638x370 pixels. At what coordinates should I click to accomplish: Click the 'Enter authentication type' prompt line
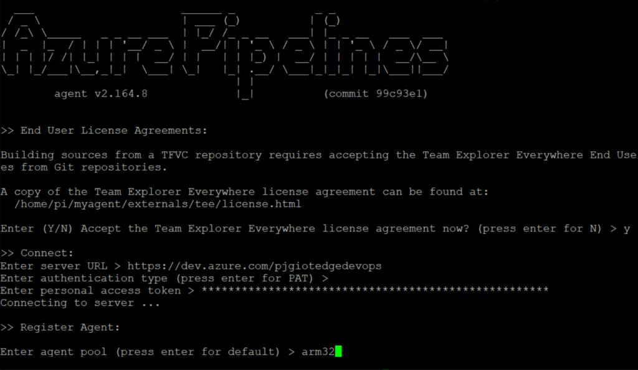pyautogui.click(x=164, y=278)
